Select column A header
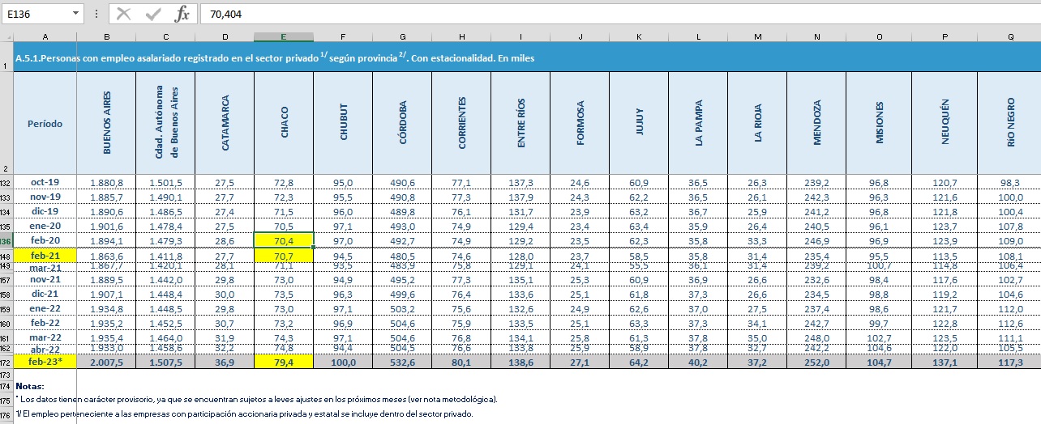The height and width of the screenshot is (424, 1041). coord(45,36)
